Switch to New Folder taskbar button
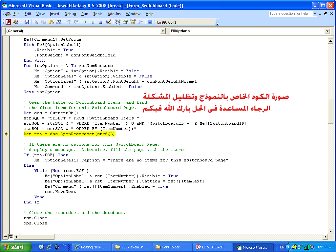336x252 pixels. 172,247
